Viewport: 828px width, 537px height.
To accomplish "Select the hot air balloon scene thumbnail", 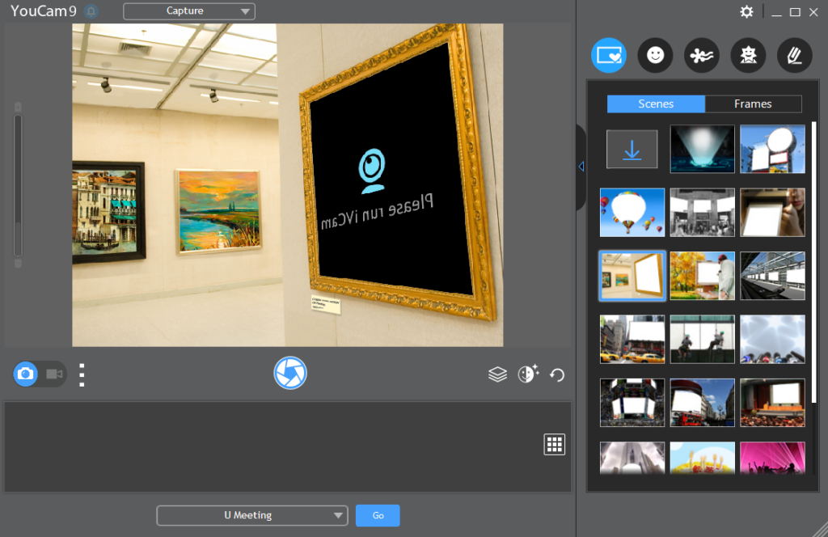I will click(632, 212).
